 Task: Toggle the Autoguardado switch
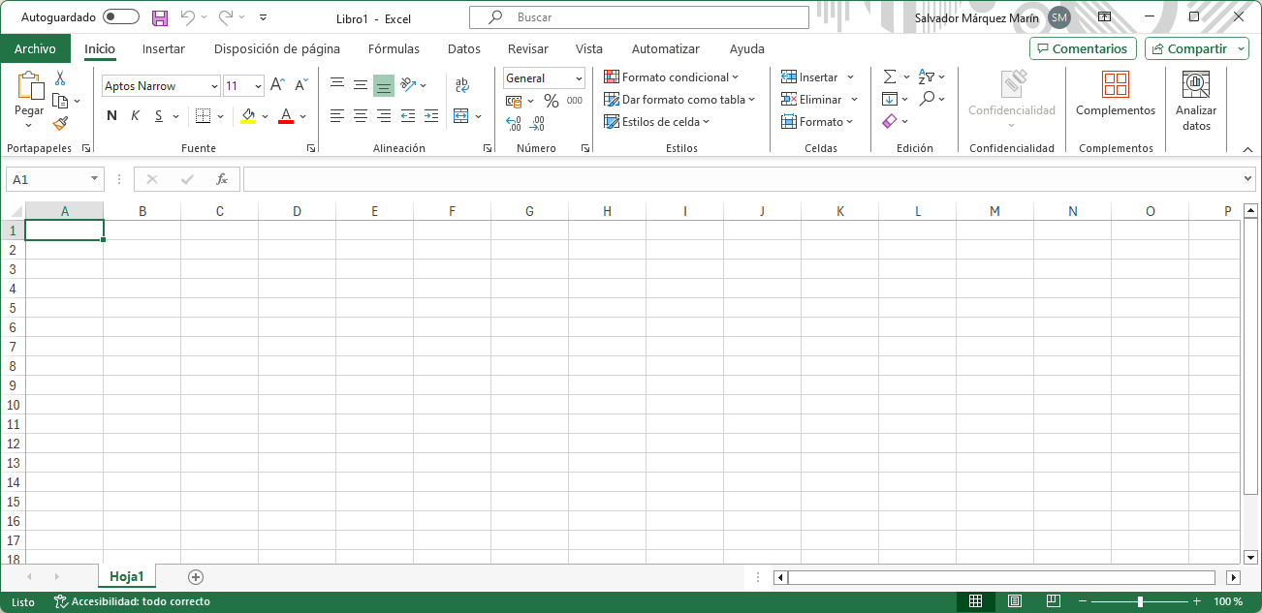121,17
